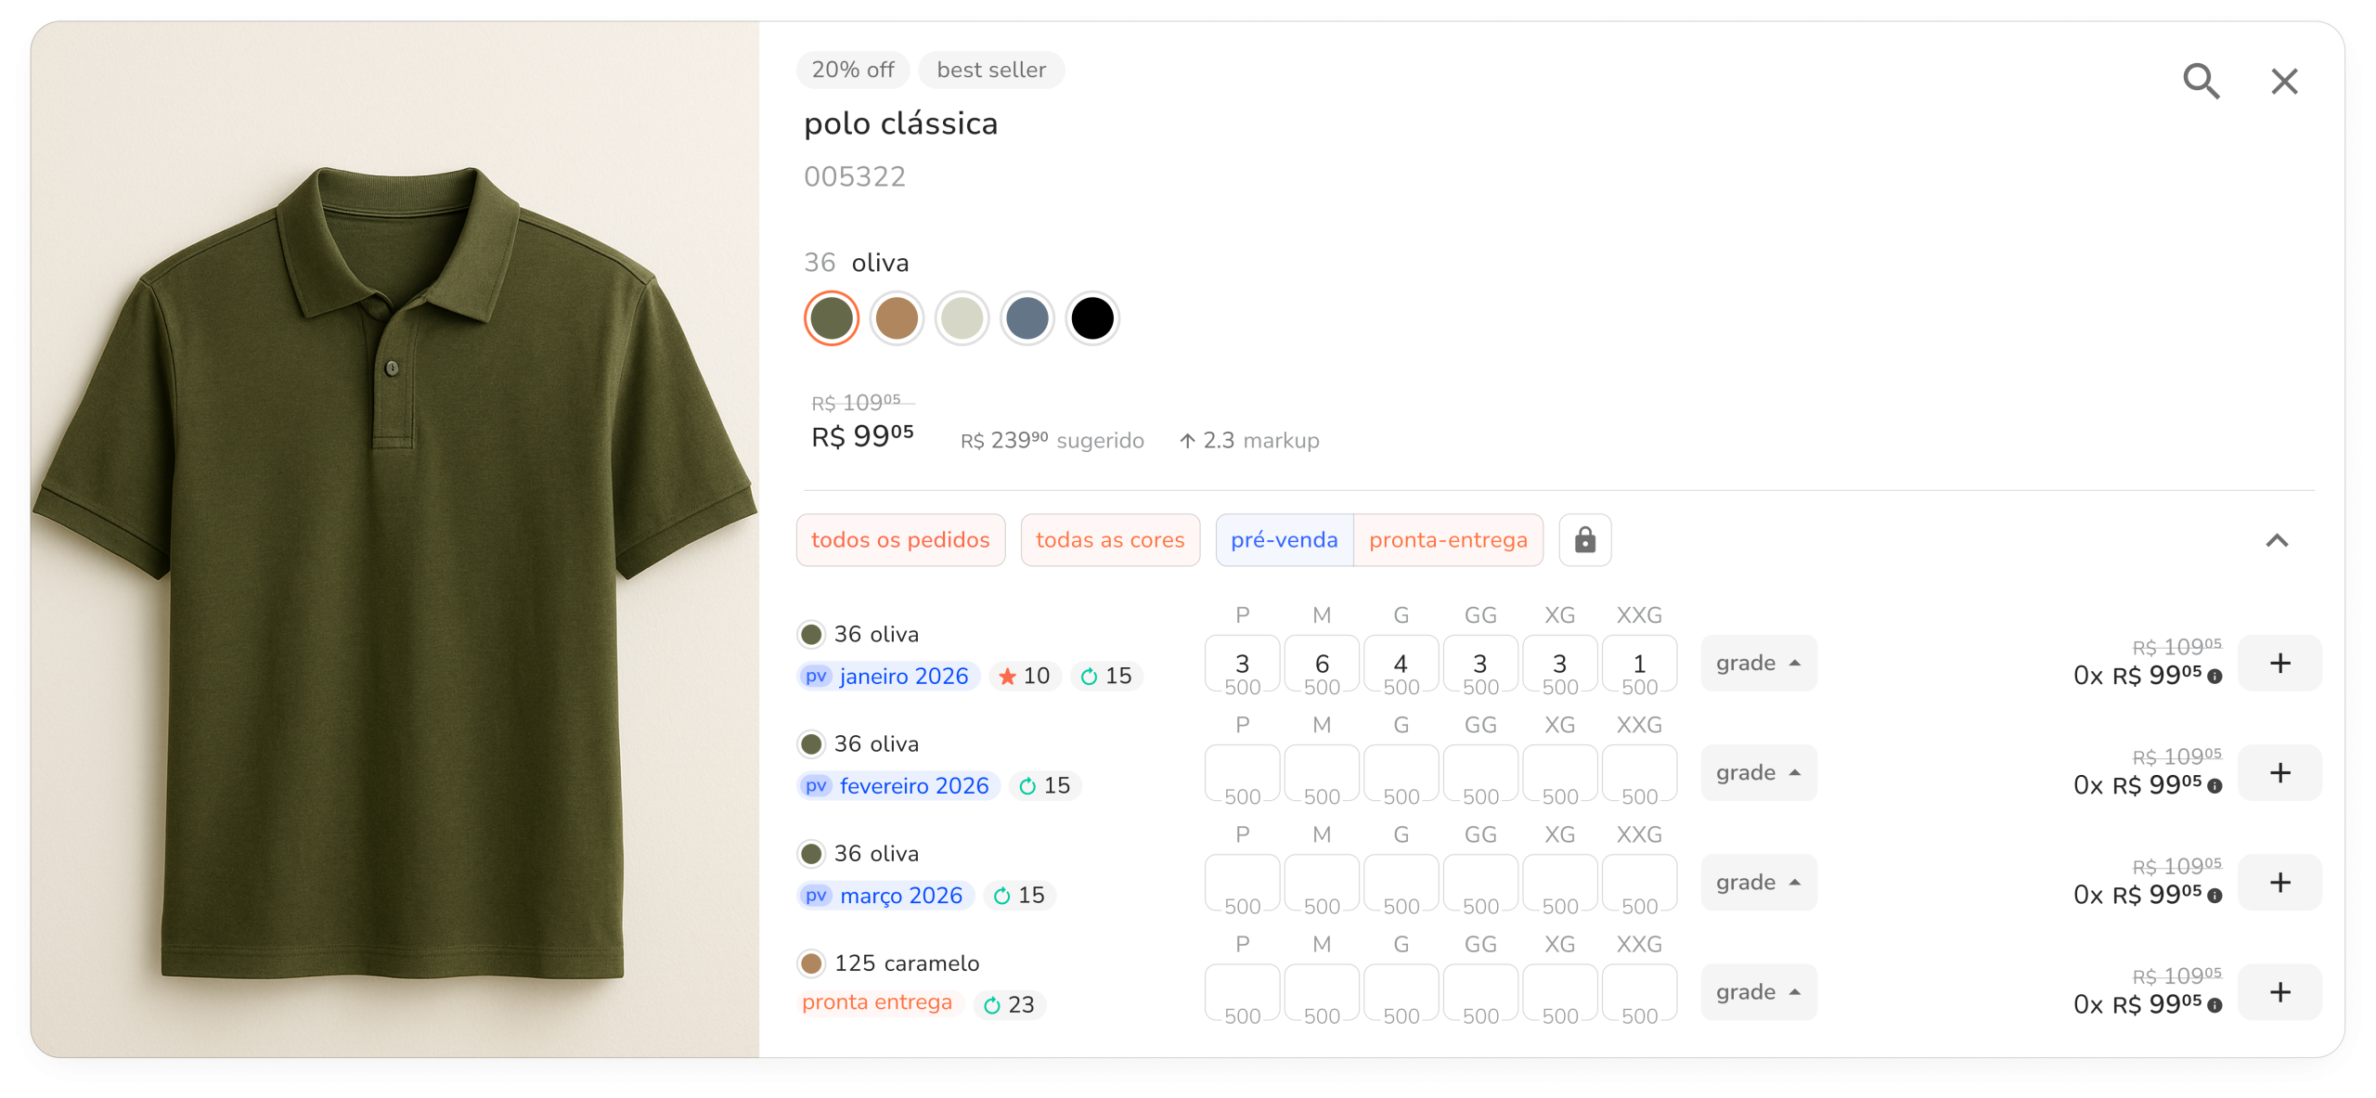Image resolution: width=2376 pixels, height=1098 pixels.
Task: Click the janeiro 2026 pre-sale tag
Action: (888, 677)
